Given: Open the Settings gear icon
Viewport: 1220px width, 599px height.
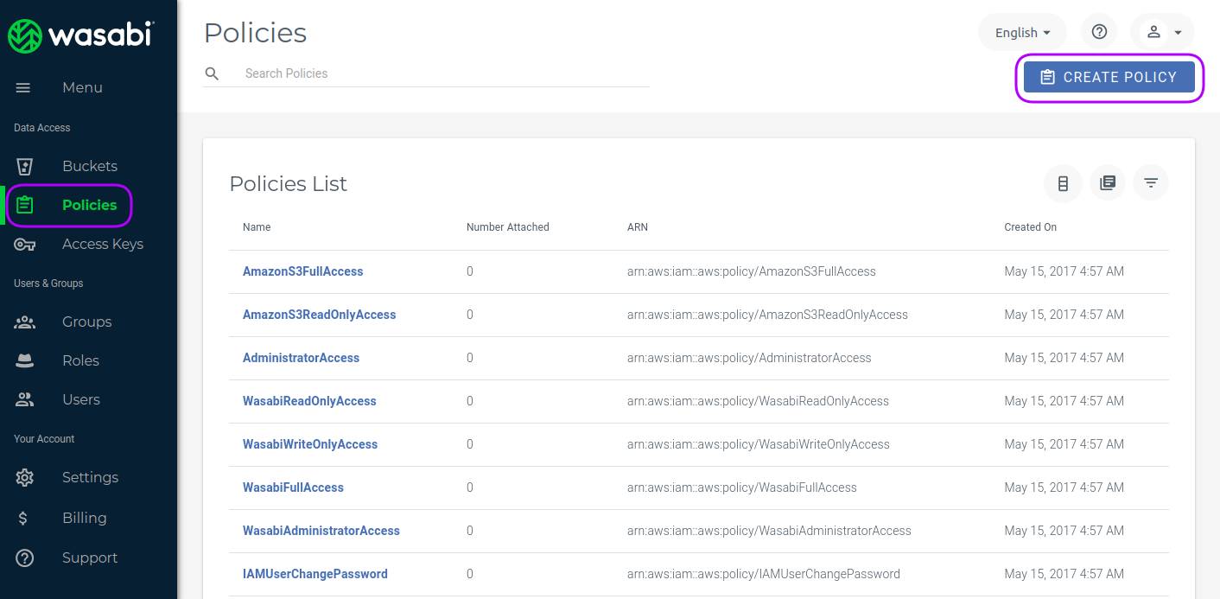Looking at the screenshot, I should pos(25,477).
